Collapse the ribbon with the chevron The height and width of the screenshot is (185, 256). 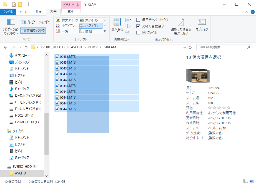coord(247,12)
